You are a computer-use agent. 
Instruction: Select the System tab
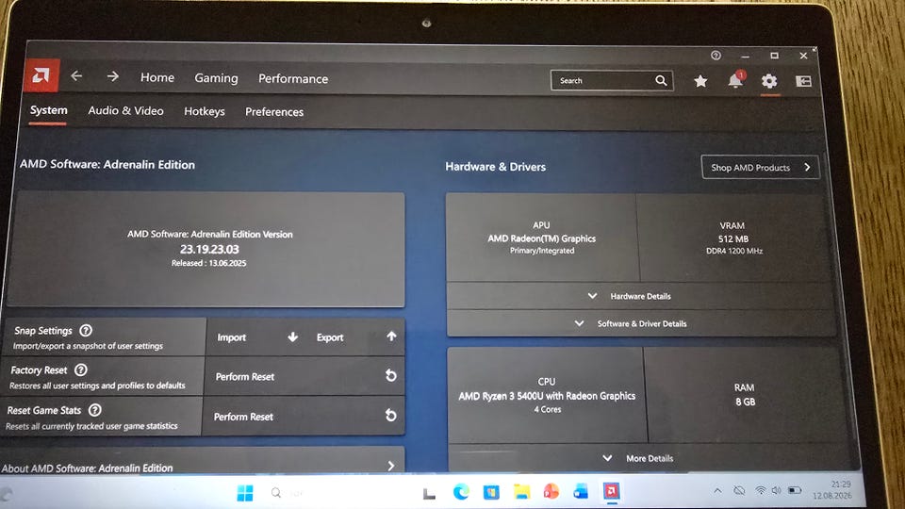(48, 109)
